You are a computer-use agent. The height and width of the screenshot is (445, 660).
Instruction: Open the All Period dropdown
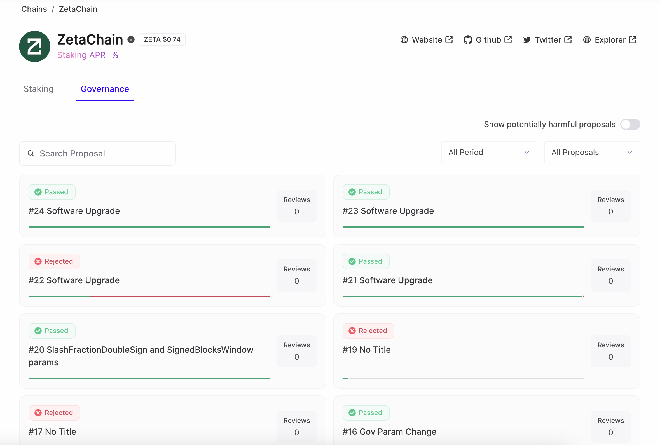pos(489,153)
